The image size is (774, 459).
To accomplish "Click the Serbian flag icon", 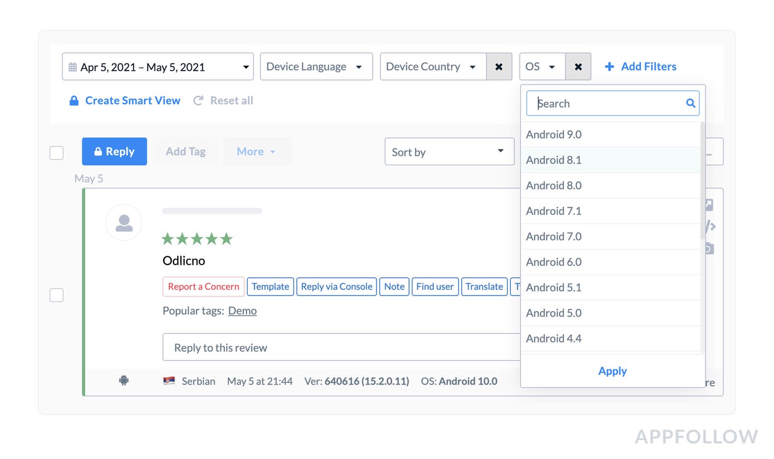I will click(x=169, y=381).
